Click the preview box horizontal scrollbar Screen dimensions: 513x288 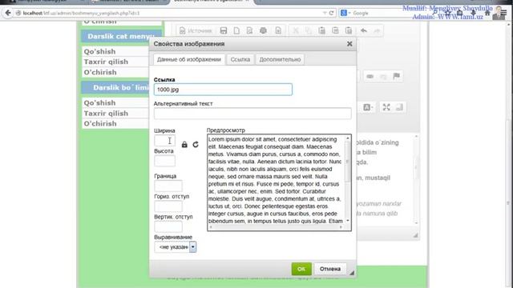coord(276,227)
